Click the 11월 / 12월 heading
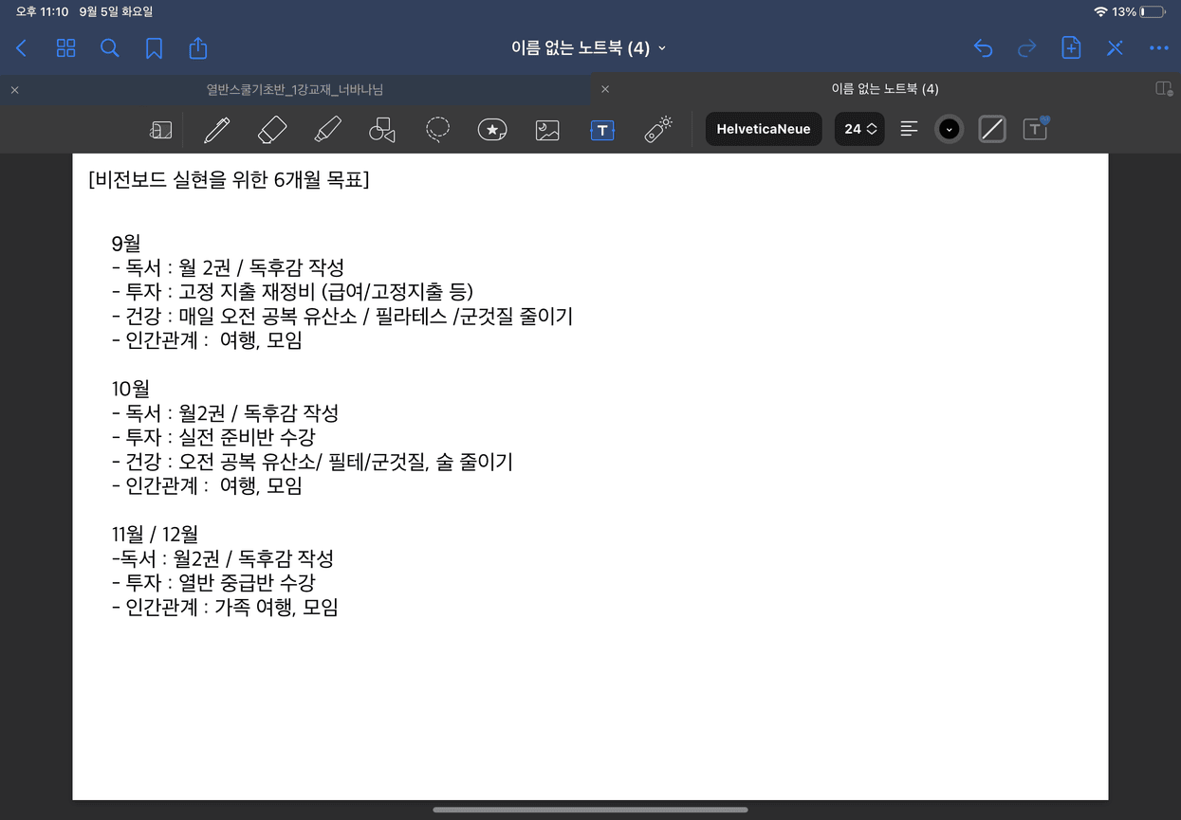Image resolution: width=1181 pixels, height=820 pixels. point(155,535)
